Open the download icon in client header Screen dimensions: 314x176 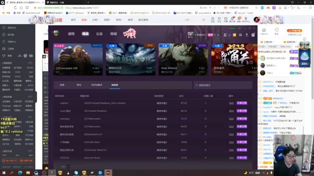click(247, 35)
